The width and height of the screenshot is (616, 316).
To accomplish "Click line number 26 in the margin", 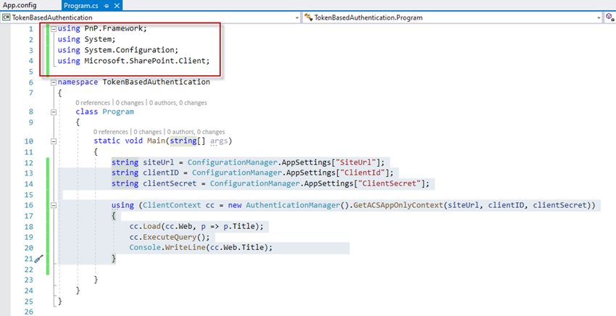I will tap(29, 312).
